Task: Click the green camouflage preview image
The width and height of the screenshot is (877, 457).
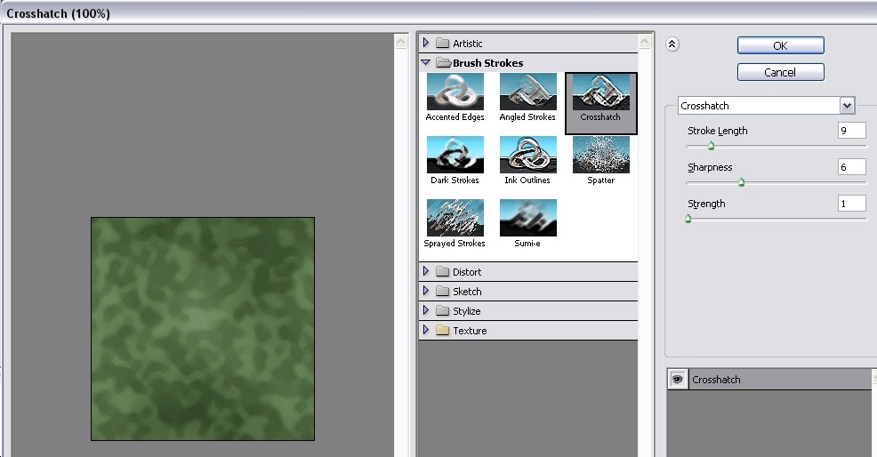Action: [203, 329]
